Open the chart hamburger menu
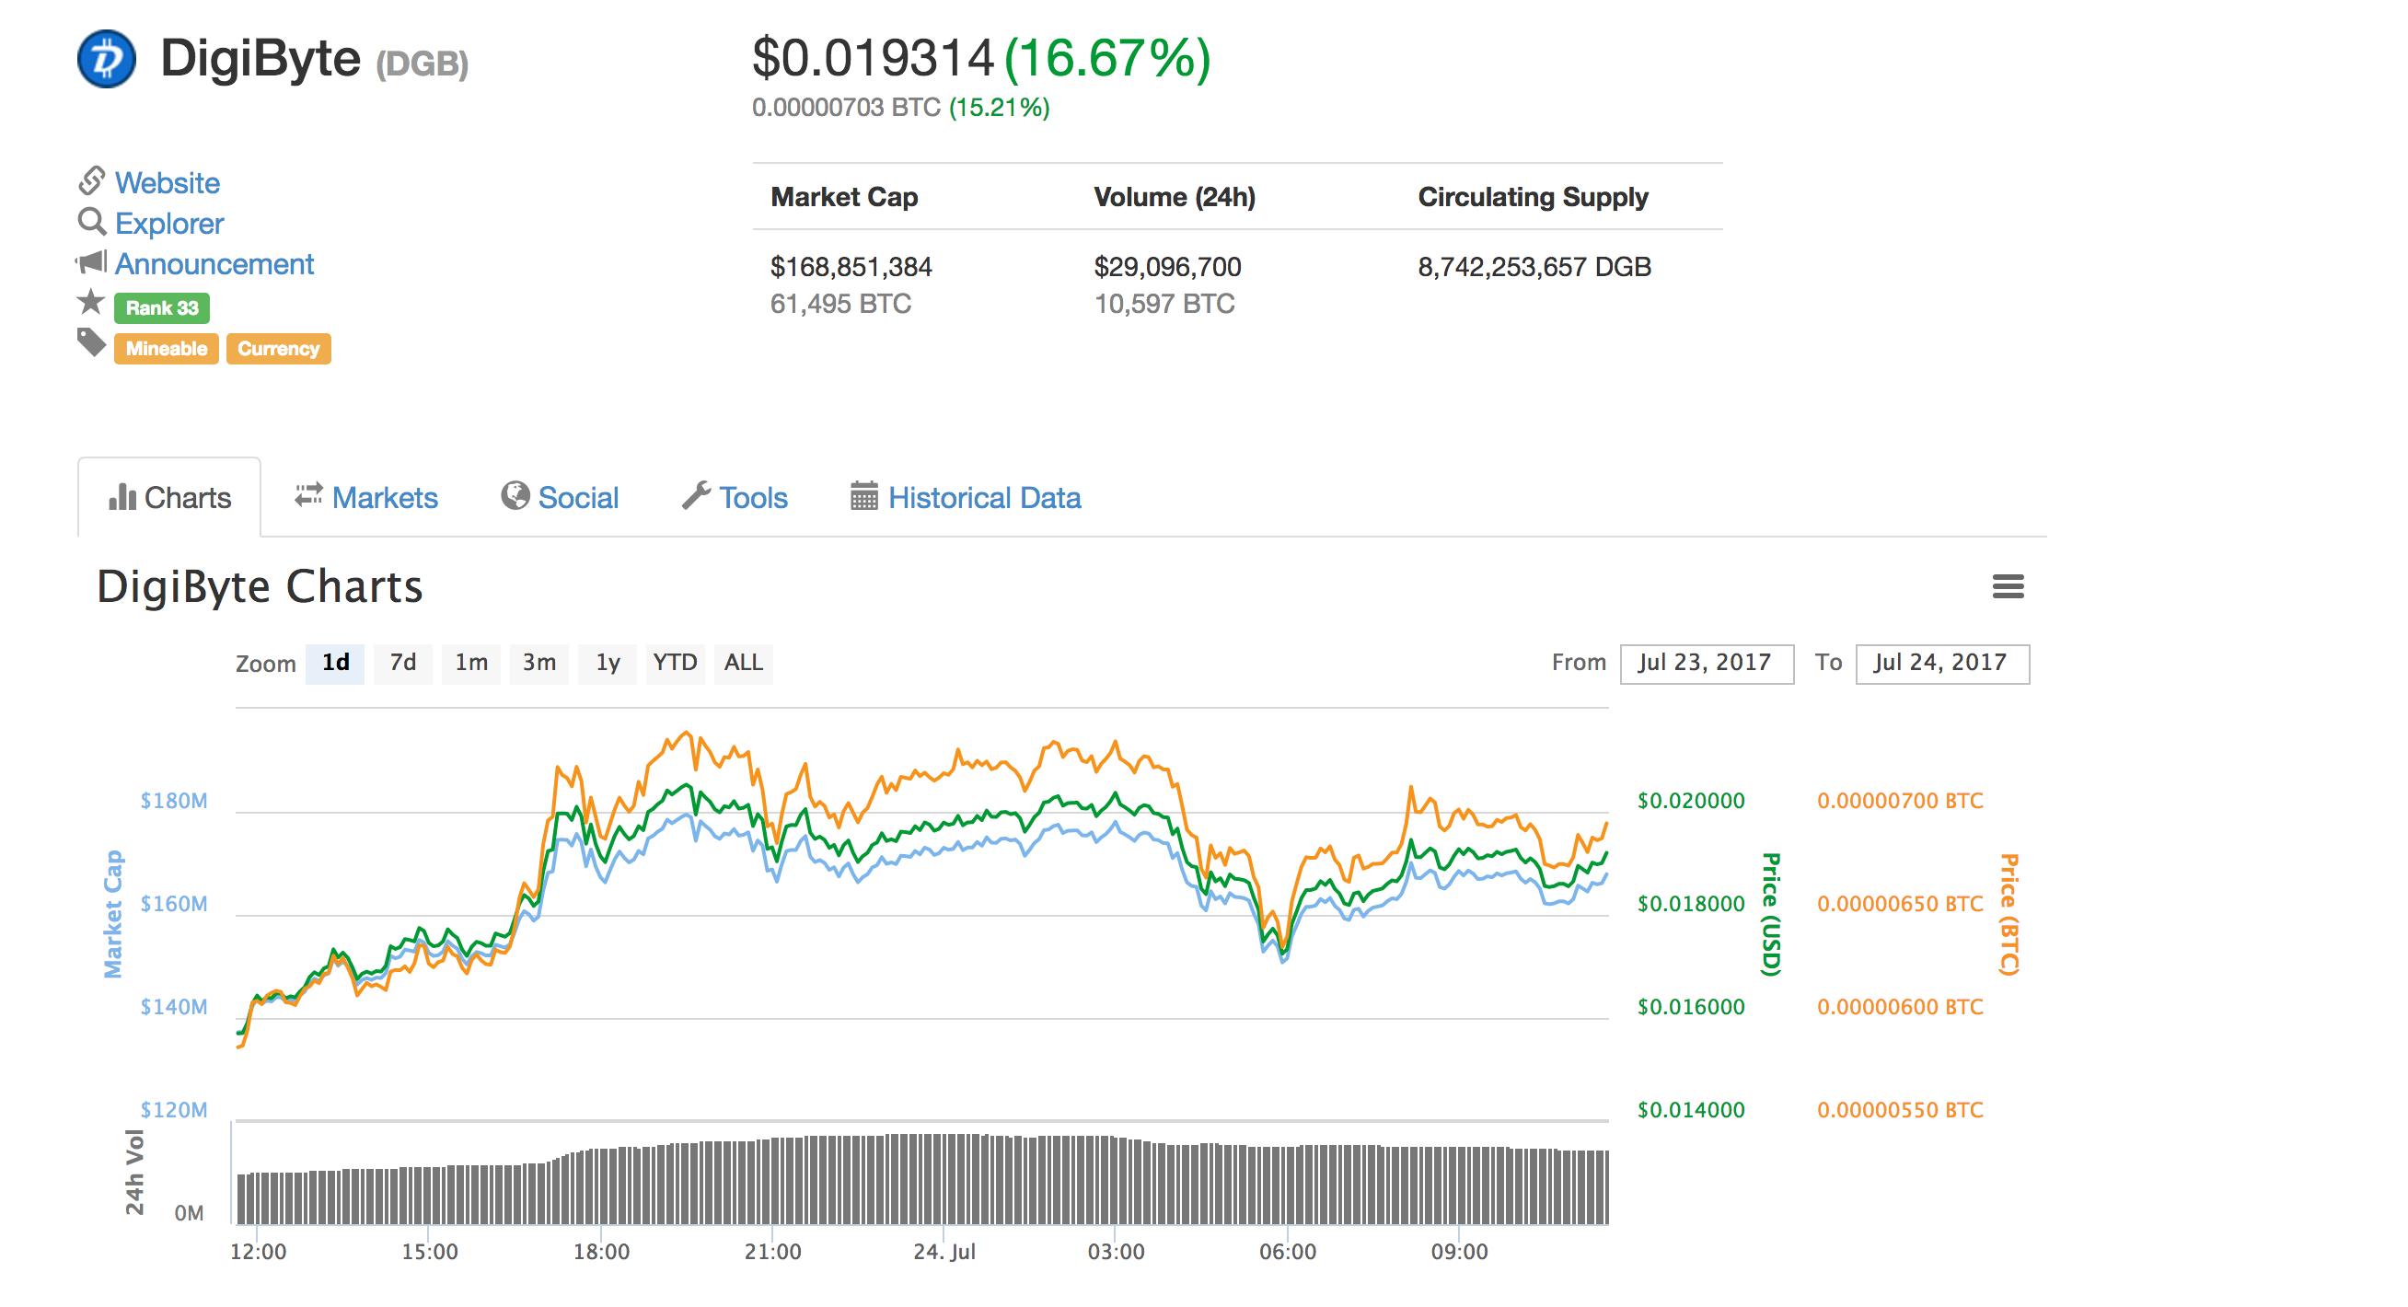This screenshot has width=2408, height=1307. 2008,587
